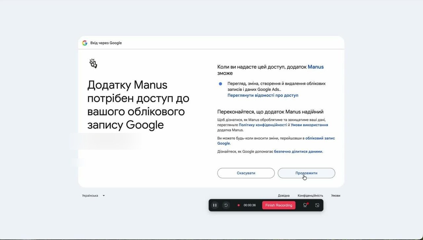Pause the screen recording
423x240 pixels.
(215, 205)
